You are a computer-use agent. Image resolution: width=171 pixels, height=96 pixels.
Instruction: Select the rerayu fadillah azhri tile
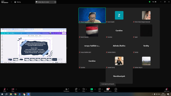(x=92, y=46)
